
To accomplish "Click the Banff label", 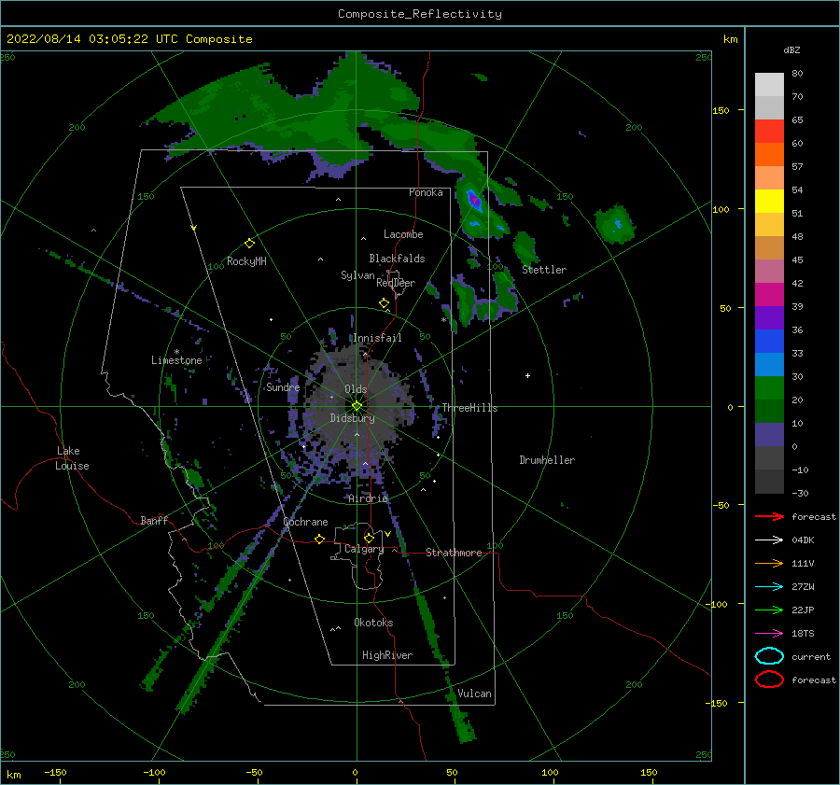I will tap(154, 520).
